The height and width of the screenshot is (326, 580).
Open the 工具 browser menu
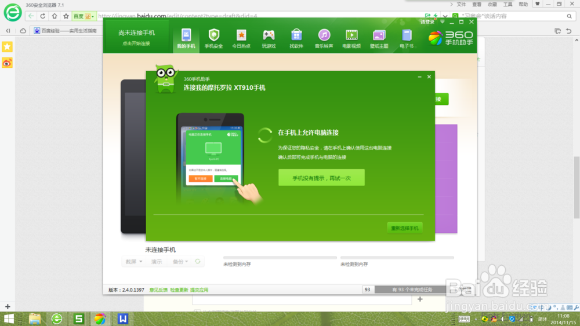tap(508, 5)
